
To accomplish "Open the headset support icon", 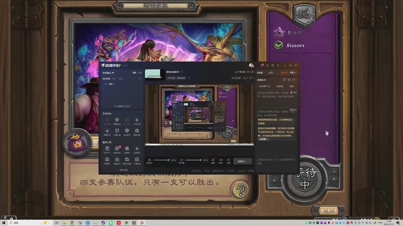I will (x=267, y=65).
